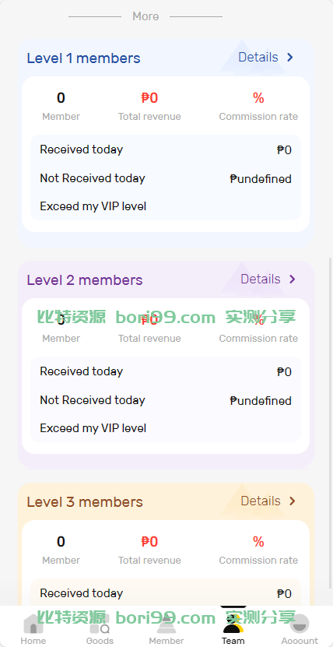The height and width of the screenshot is (647, 333).
Task: Select the Level 1 members heading
Action: pyautogui.click(x=84, y=58)
